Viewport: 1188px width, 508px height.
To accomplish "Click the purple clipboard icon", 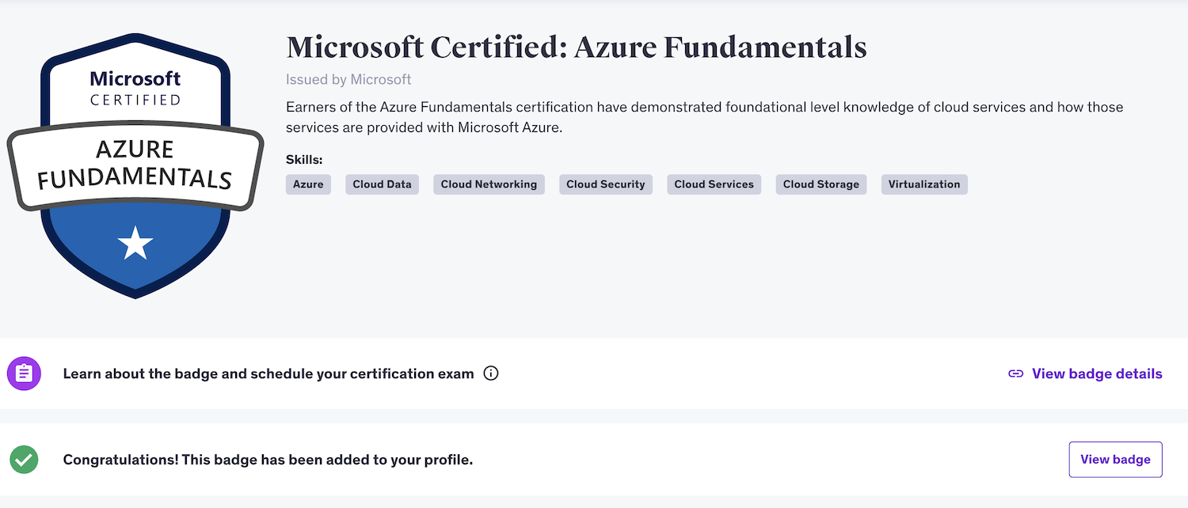I will 24,373.
